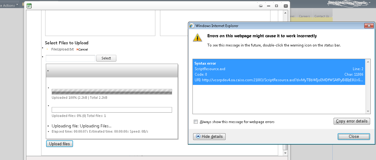The height and width of the screenshot is (160, 376).
Task: Click the left empty text box area
Action: (x=100, y=23)
